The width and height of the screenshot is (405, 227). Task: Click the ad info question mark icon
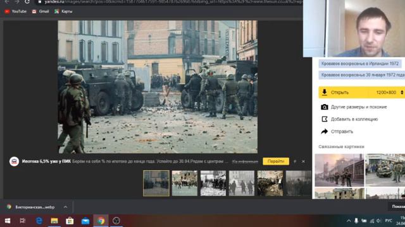(x=295, y=161)
